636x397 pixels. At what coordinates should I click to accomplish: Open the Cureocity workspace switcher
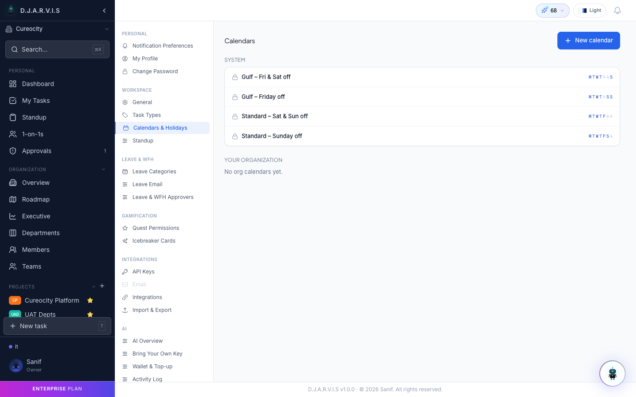click(x=57, y=29)
